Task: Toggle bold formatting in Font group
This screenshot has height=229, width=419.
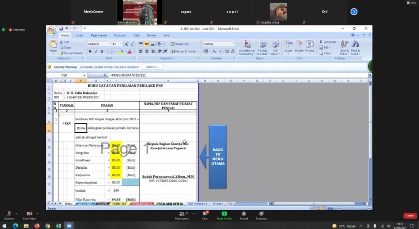Action: [90, 52]
